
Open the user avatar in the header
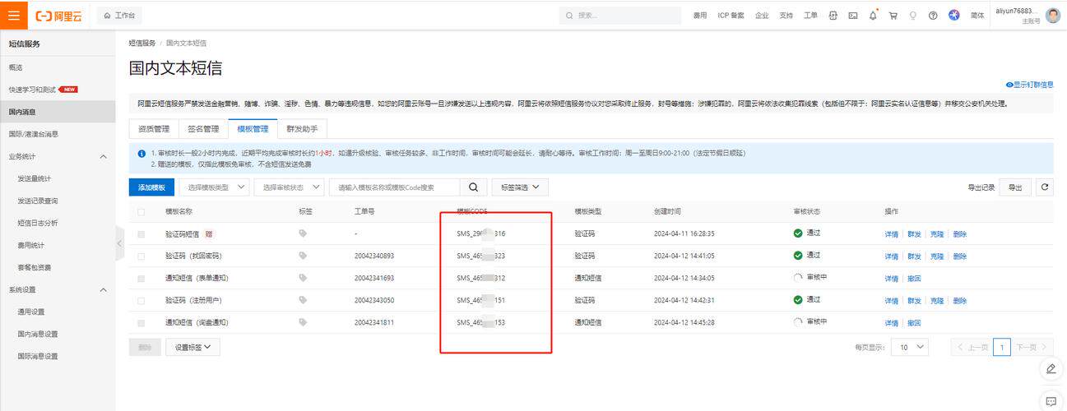tap(1053, 16)
